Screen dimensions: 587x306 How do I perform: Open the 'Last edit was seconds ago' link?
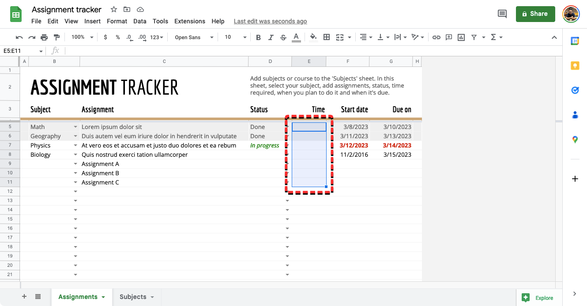point(270,21)
